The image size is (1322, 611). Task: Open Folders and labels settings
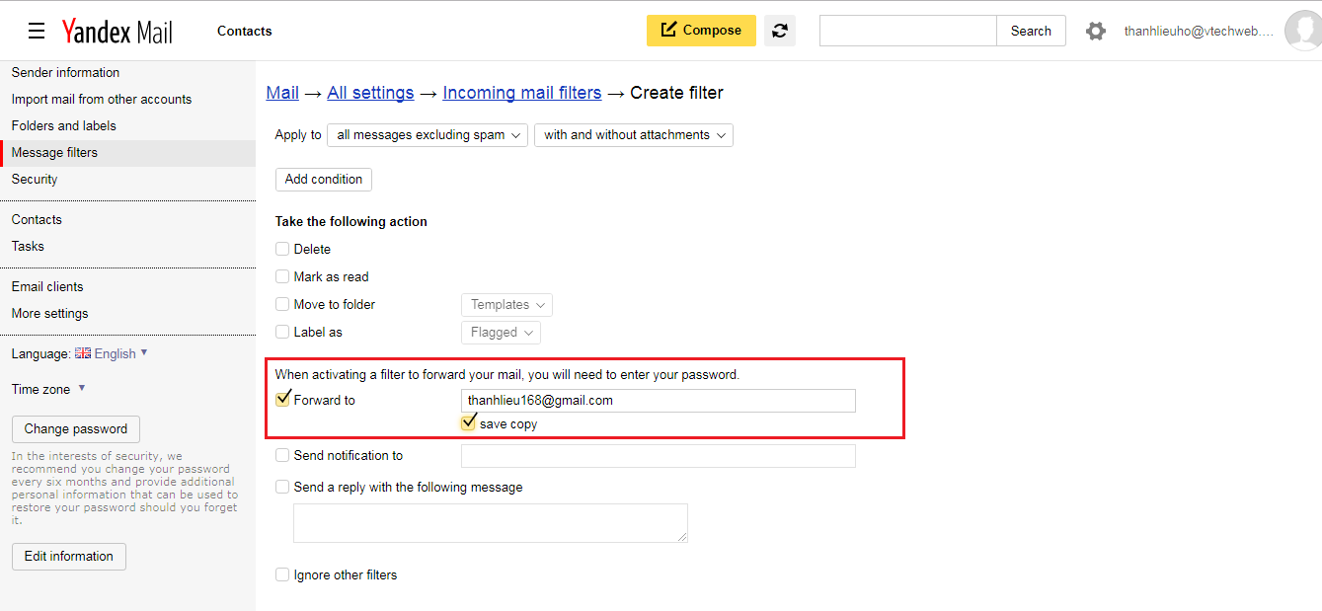(x=64, y=126)
